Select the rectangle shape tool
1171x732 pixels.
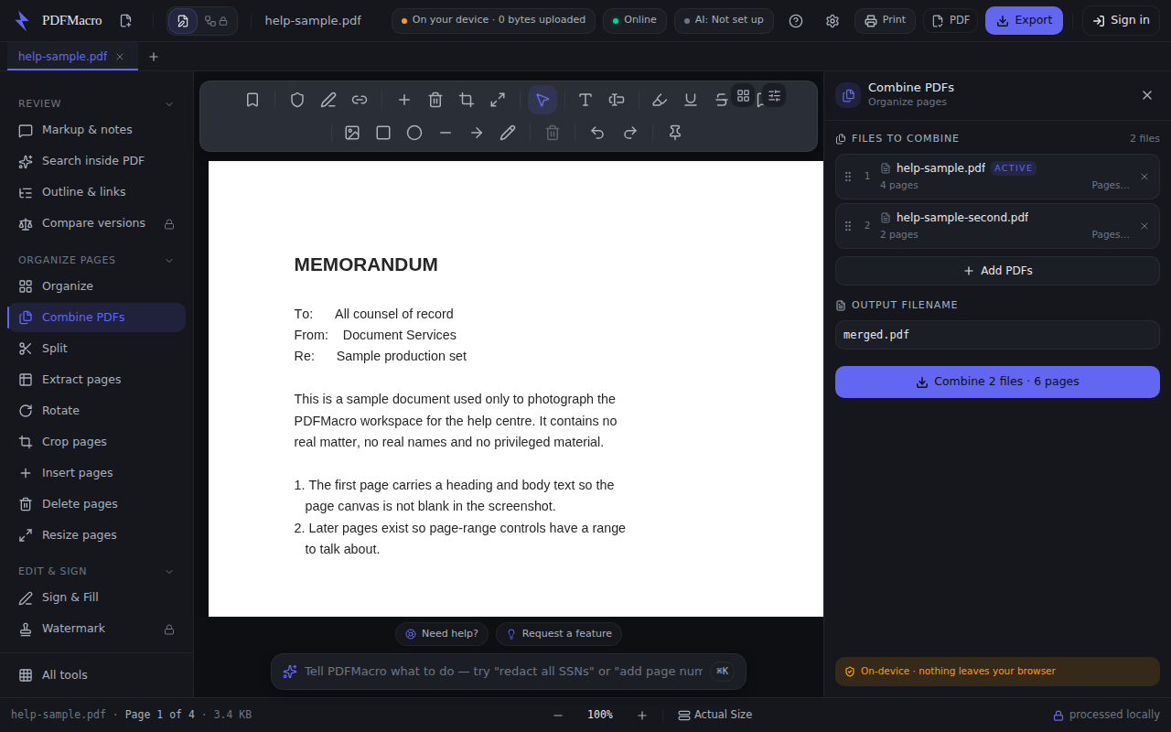tap(383, 133)
